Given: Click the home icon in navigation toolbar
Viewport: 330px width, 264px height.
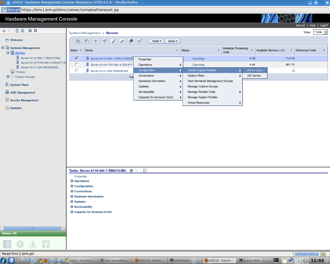Looking at the screenshot, I should pos(17,31).
